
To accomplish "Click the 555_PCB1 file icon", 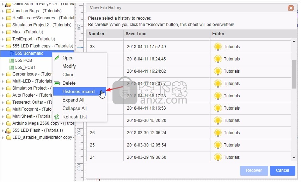I will coord(12,67).
